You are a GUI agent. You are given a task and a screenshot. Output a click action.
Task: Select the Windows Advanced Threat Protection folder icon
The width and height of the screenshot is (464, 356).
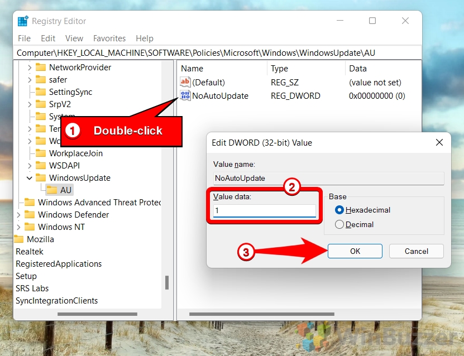click(x=29, y=202)
